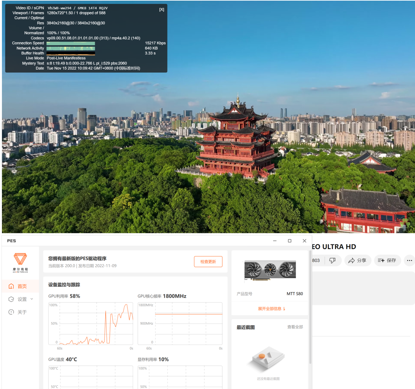The height and width of the screenshot is (389, 415).
Task: Click the thumbs-down dislike icon
Action: [x=332, y=261]
